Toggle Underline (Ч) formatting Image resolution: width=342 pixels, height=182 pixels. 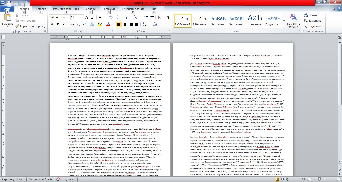click(63, 24)
